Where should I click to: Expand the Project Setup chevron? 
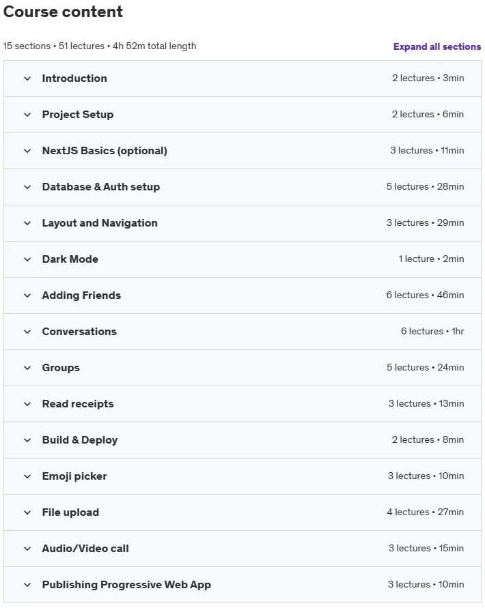coord(27,115)
